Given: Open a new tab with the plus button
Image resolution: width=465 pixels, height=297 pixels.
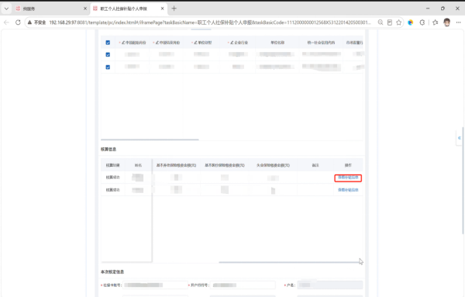Looking at the screenshot, I should (x=174, y=9).
